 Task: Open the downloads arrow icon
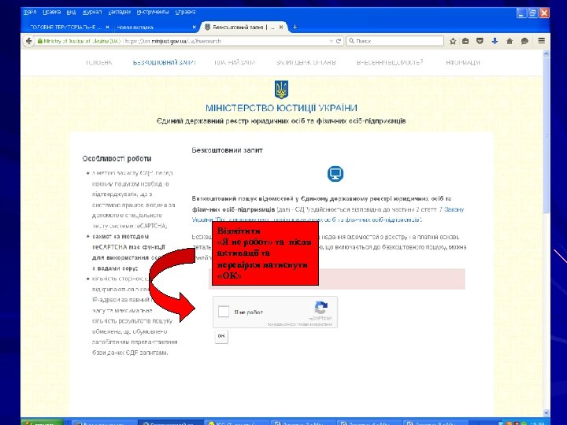495,41
